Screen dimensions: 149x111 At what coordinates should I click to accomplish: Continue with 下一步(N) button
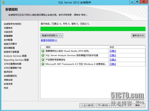pyautogui.click(x=104, y=105)
